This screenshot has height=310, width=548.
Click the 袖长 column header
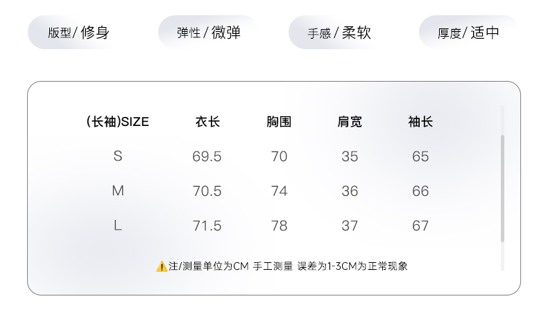click(x=420, y=122)
